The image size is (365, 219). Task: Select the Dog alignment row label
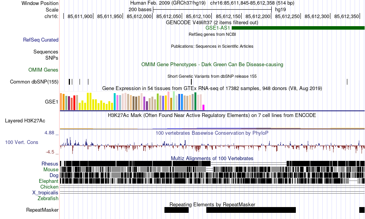tap(54, 176)
